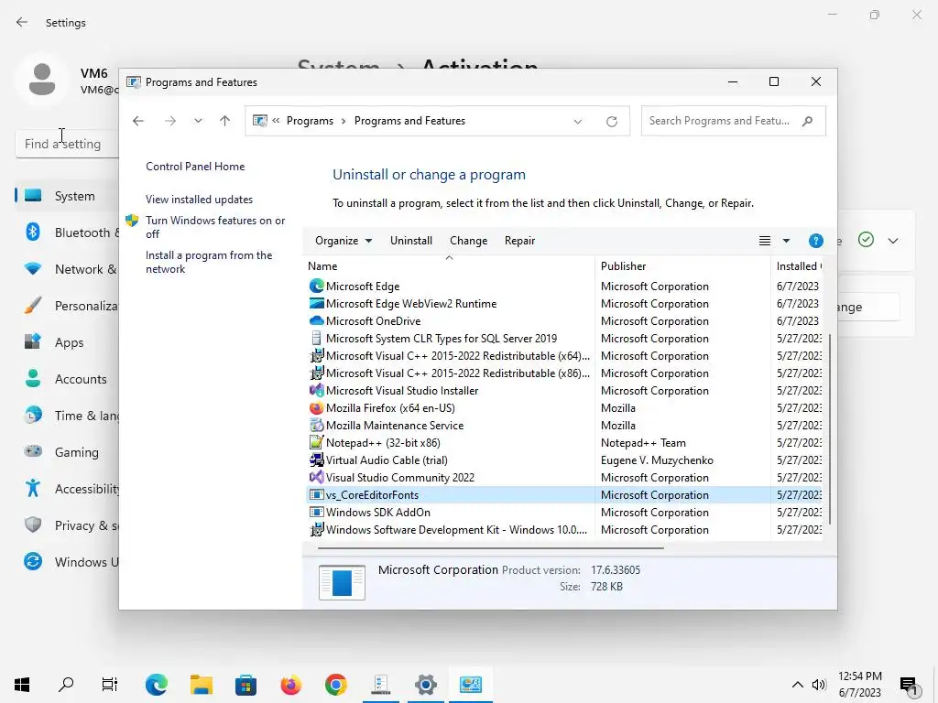Click the vertical scrollbar of program list
Viewport: 938px width, 703px height.
pos(830,429)
